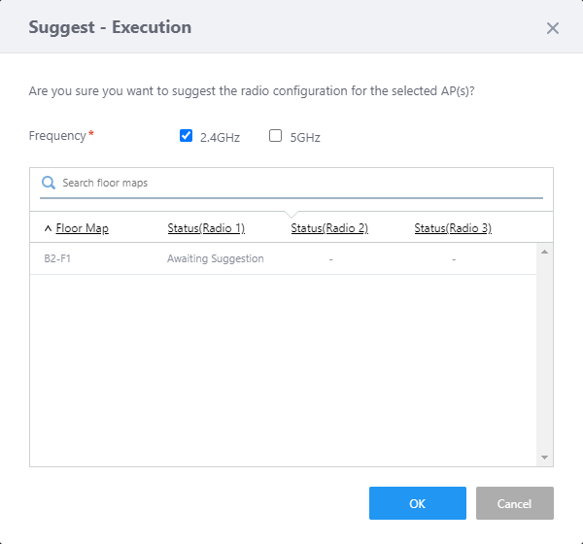Click the 5GHz label text
The width and height of the screenshot is (583, 544).
pos(305,137)
